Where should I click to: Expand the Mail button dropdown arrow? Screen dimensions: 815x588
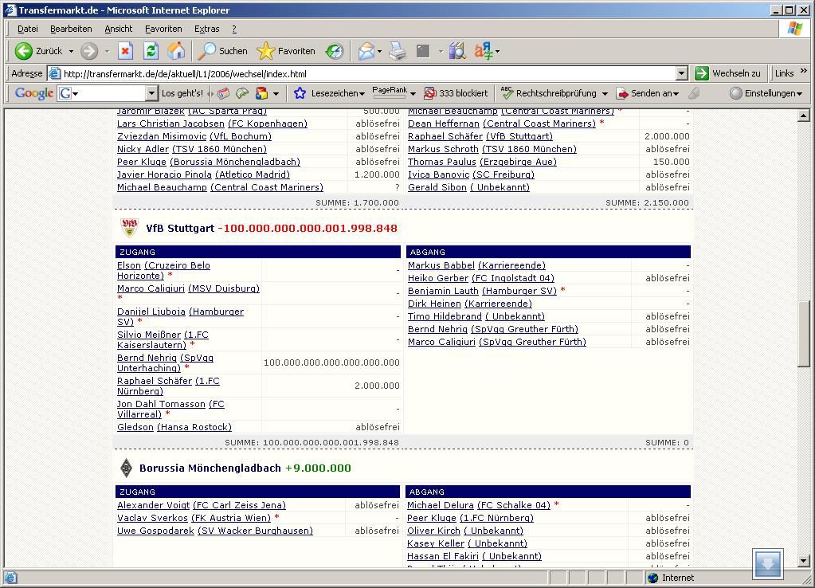[x=379, y=51]
